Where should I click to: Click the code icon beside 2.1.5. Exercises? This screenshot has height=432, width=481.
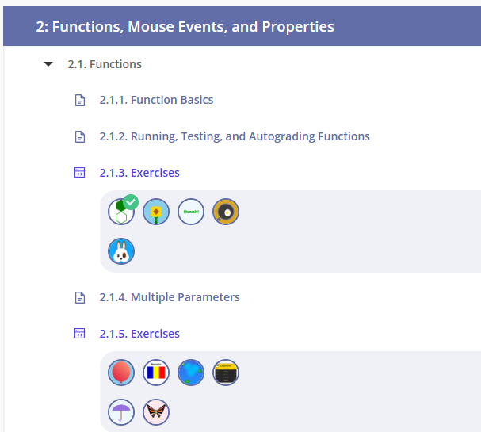tap(79, 334)
